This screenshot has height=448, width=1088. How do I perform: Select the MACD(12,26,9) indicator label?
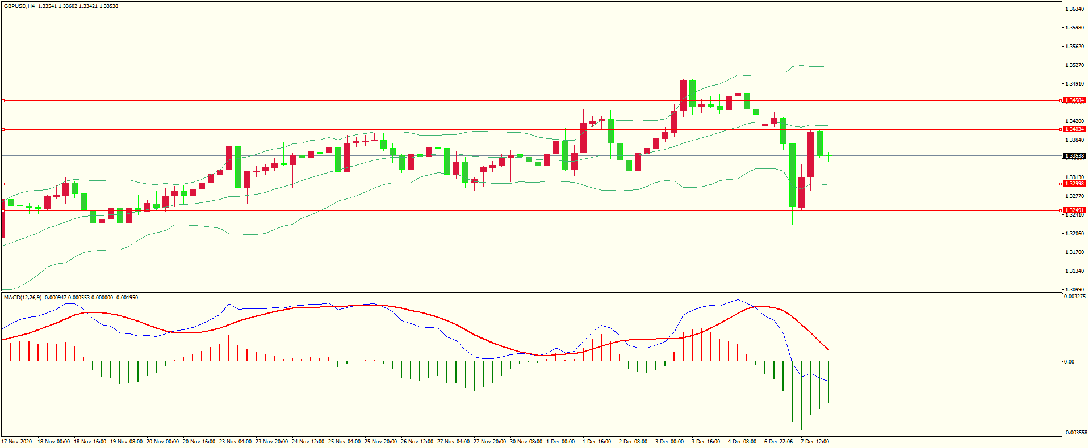(23, 298)
